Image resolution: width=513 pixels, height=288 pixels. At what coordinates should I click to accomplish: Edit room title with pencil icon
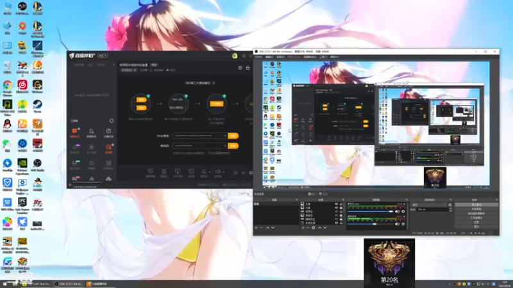click(x=135, y=70)
